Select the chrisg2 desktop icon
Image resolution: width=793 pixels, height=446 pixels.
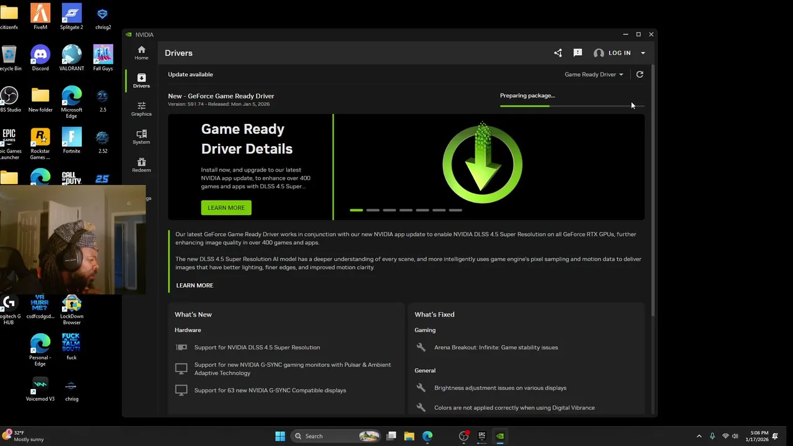click(103, 17)
